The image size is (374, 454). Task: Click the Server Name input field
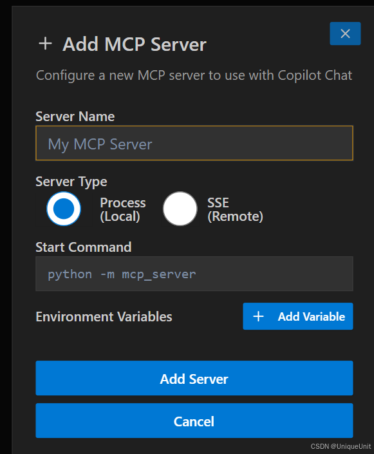194,143
